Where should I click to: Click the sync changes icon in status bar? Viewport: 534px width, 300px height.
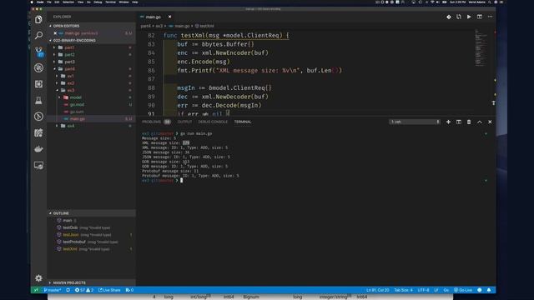pyautogui.click(x=68, y=290)
